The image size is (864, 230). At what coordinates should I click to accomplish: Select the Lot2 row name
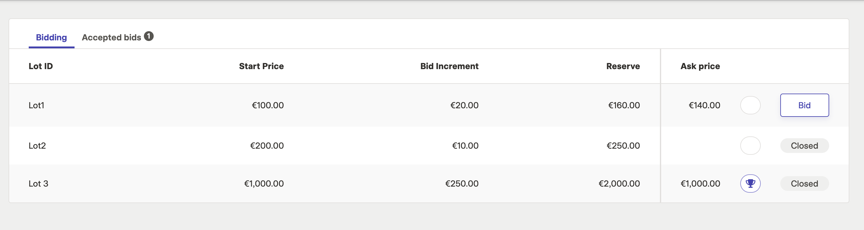[x=37, y=145]
